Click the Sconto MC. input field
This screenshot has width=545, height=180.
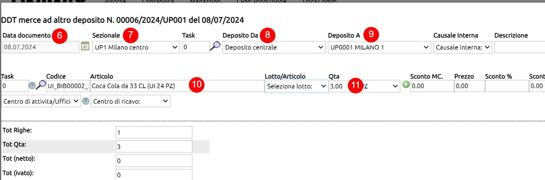[x=432, y=86]
